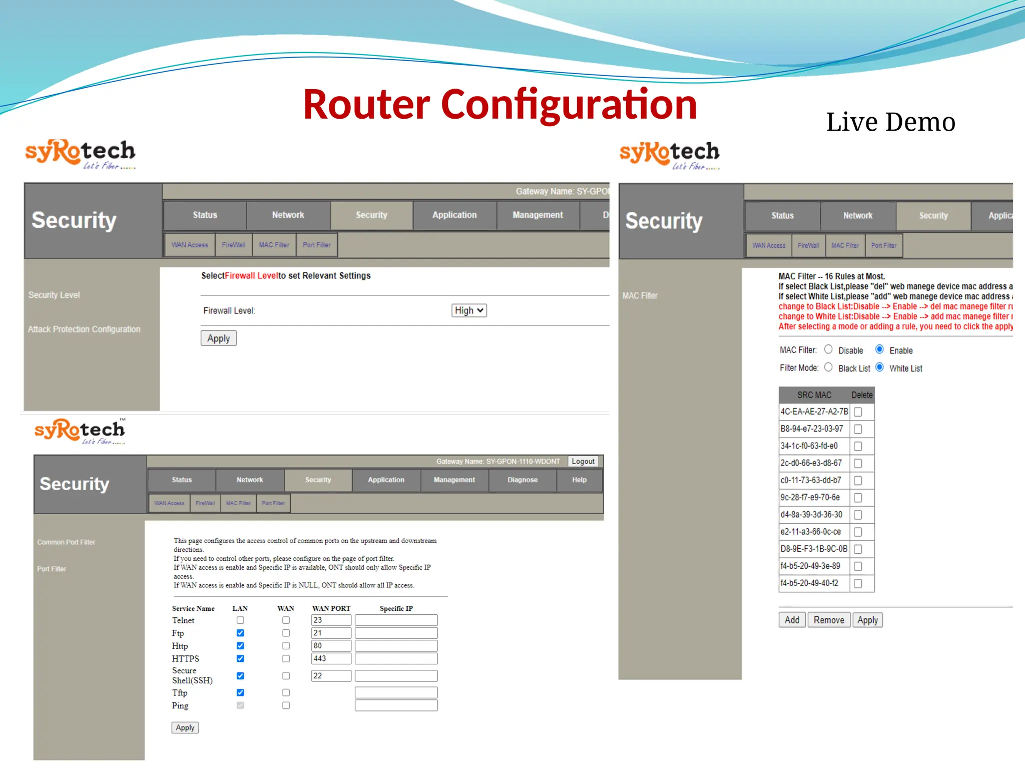The image size is (1025, 769).
Task: Click Apply button below MAC list
Action: click(x=867, y=620)
